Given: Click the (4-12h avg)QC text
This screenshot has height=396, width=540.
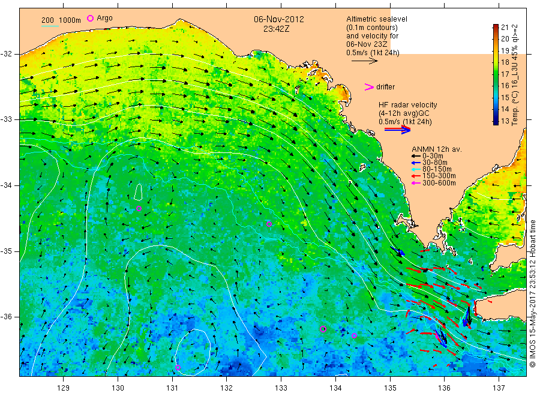Looking at the screenshot, I should (404, 113).
